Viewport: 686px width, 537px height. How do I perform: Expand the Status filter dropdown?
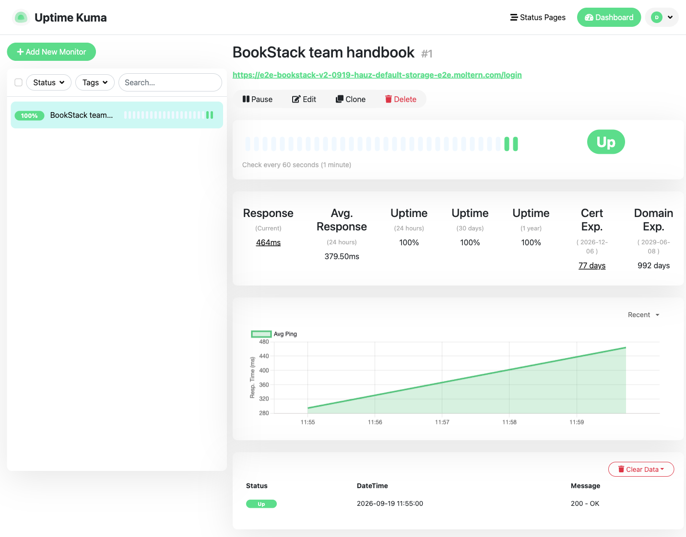point(49,82)
